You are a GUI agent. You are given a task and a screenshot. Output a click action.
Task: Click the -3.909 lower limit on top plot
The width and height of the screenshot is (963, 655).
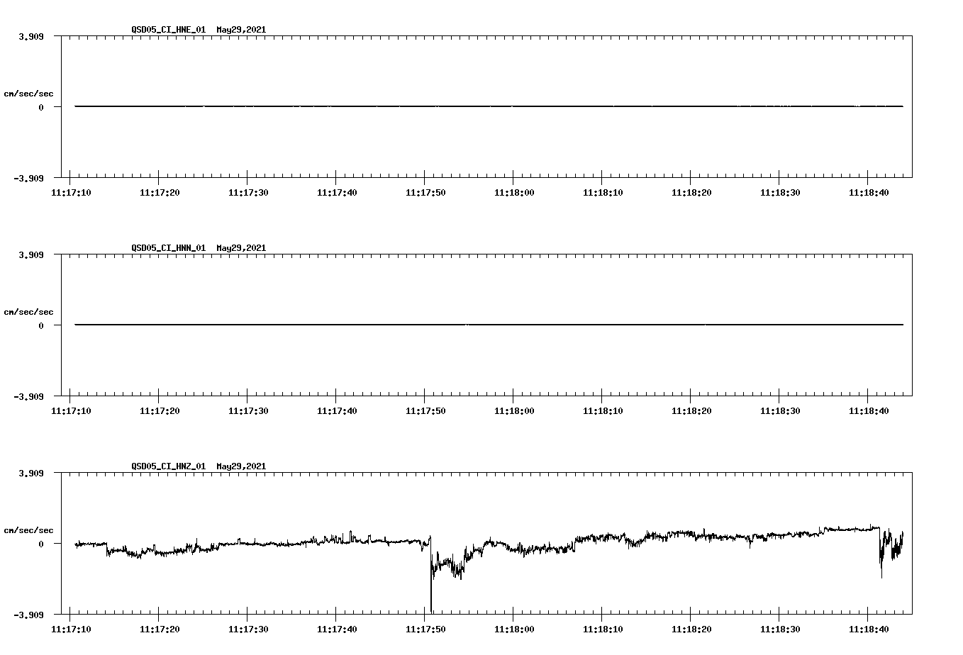coord(28,179)
